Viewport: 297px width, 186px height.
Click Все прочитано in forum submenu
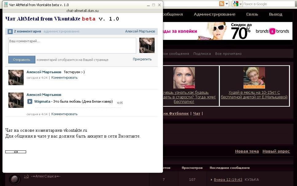(x=228, y=54)
